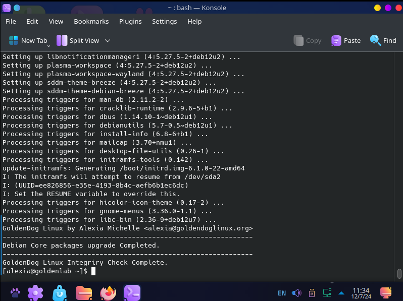Click the alexia@goldendoglinux.org email text
This screenshot has height=301, width=403.
198,228
